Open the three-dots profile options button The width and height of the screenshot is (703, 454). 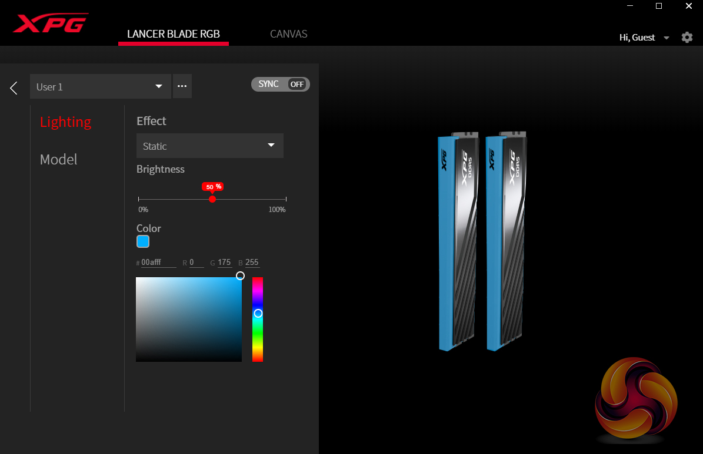[x=182, y=86]
